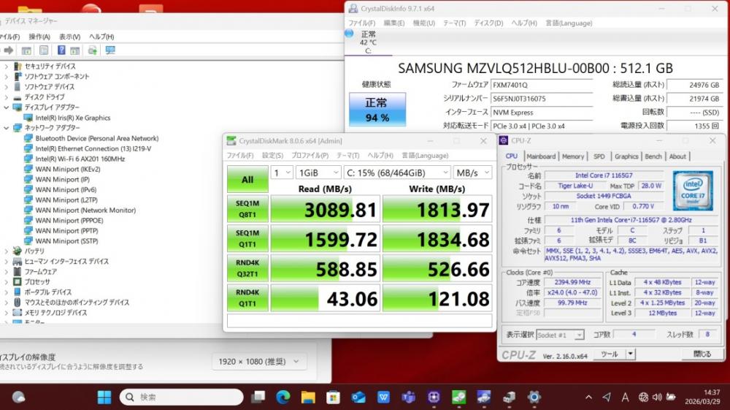Open the display resolution 1920 × 1080 dropdown
The height and width of the screenshot is (410, 730).
point(260,362)
